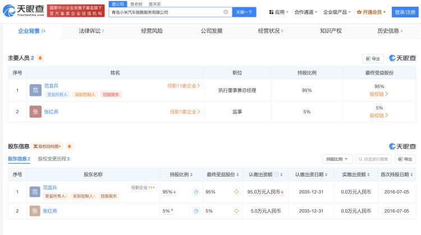Open 合作通道 dropdown menu

pos(306,12)
